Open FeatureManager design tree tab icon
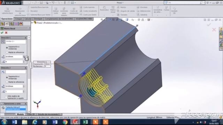Image resolution: width=223 pixels, height=125 pixels. pyautogui.click(x=2, y=24)
